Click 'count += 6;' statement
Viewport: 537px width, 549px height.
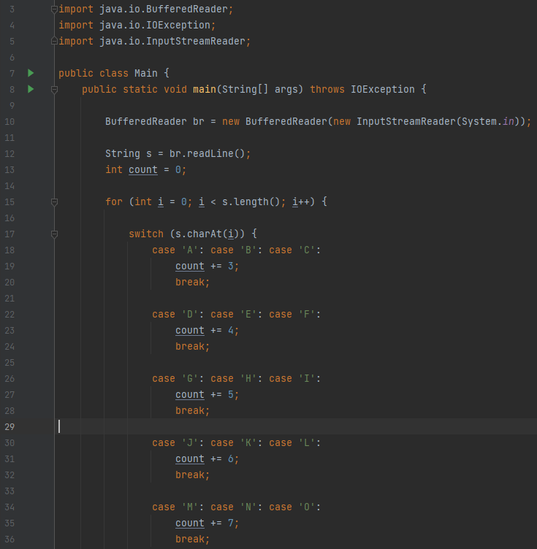click(x=207, y=458)
